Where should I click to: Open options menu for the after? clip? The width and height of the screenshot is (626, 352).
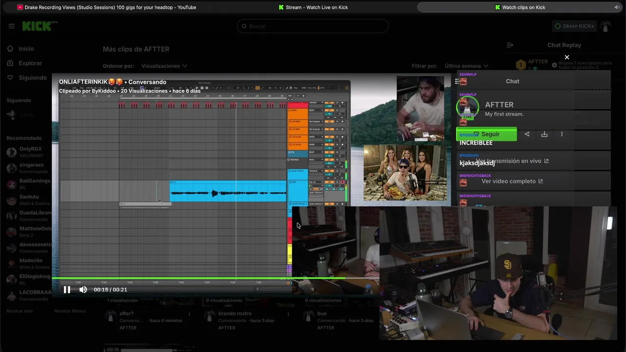pyautogui.click(x=189, y=314)
